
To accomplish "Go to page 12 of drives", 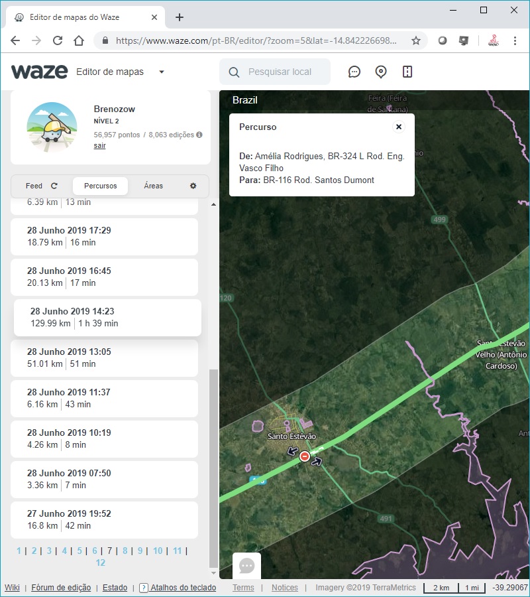I will pyautogui.click(x=100, y=563).
